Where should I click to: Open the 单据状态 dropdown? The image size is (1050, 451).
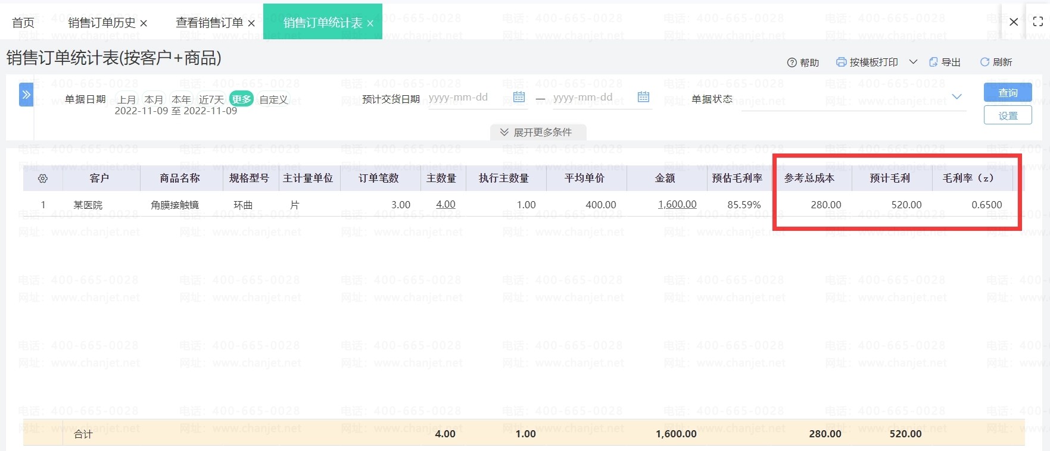(956, 97)
